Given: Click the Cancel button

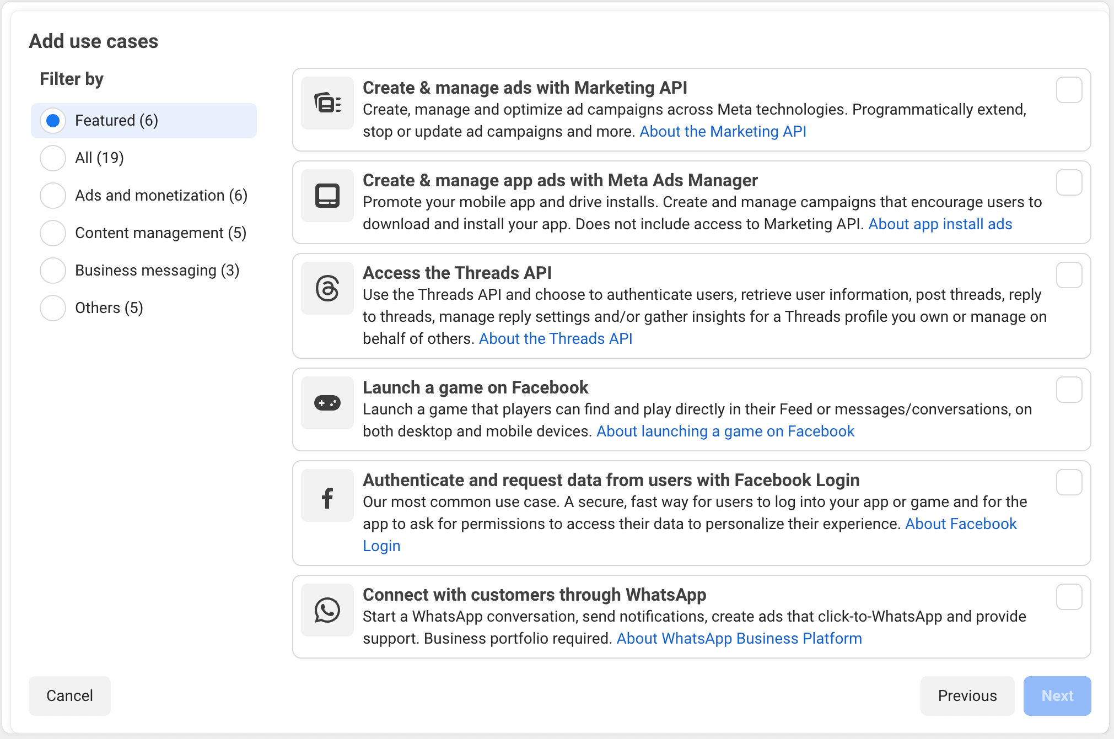Looking at the screenshot, I should 69,695.
